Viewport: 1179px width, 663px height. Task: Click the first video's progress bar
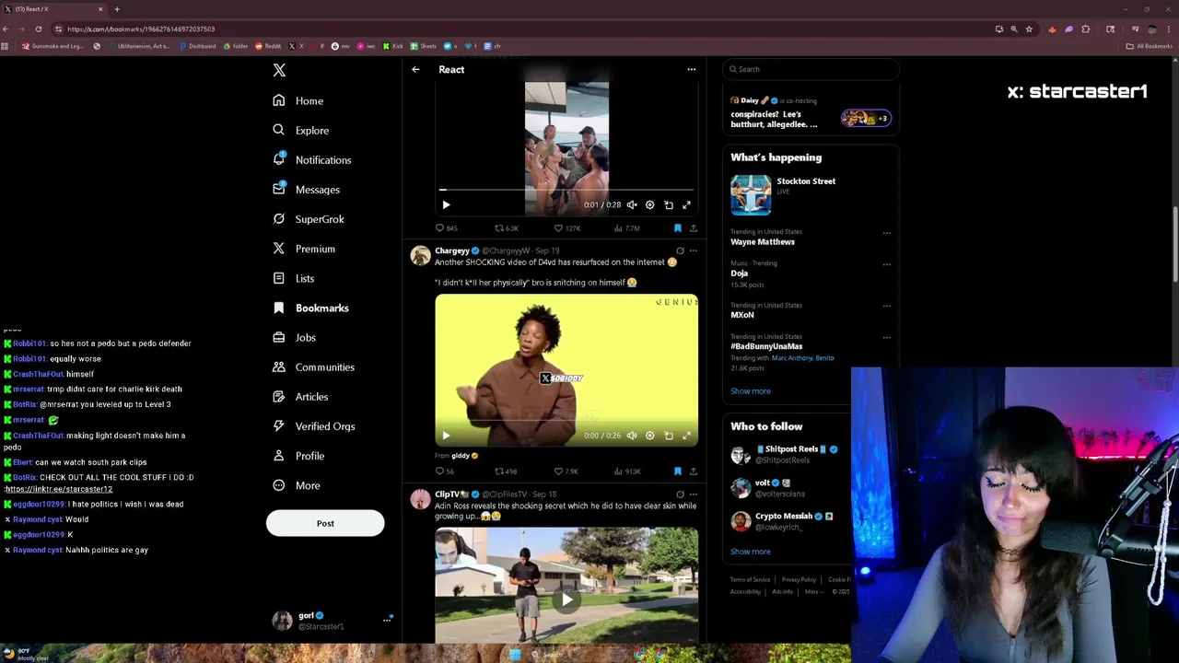coord(566,190)
